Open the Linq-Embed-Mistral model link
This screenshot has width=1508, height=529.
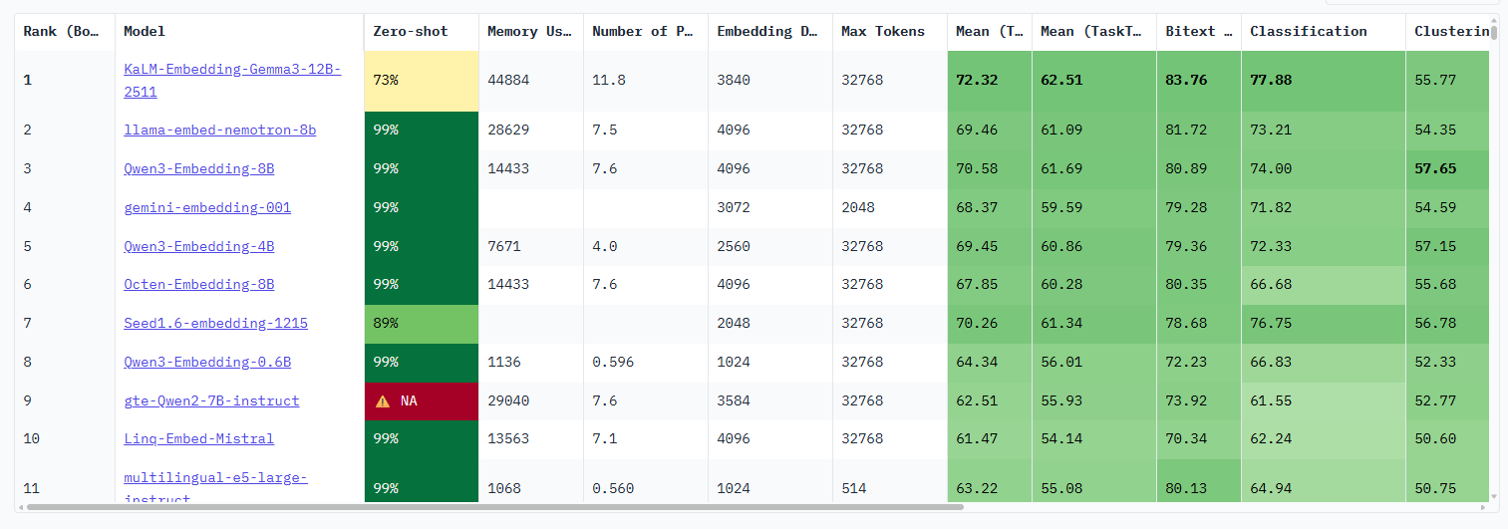[x=199, y=438]
